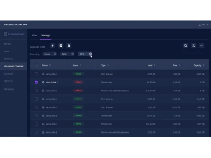
Task: Sort by the Used column arrows
Action: tap(154, 65)
